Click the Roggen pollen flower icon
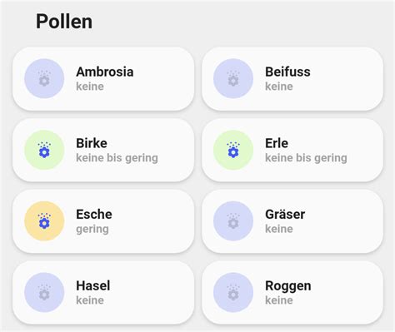This screenshot has width=395, height=332. click(x=233, y=292)
